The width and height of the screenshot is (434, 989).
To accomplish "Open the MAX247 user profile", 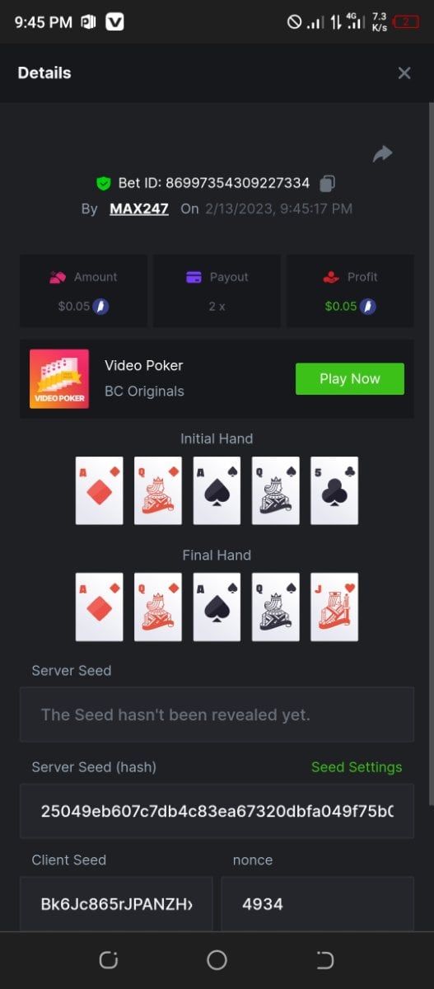I will (139, 209).
